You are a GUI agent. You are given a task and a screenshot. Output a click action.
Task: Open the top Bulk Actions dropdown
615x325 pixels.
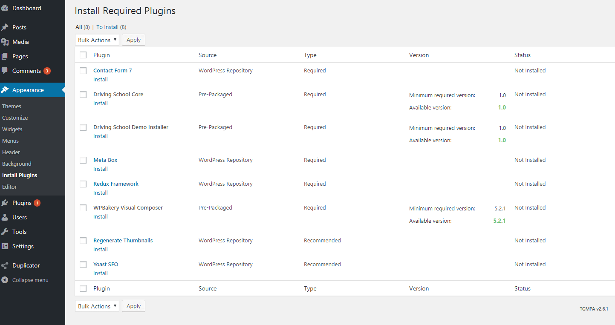[97, 40]
